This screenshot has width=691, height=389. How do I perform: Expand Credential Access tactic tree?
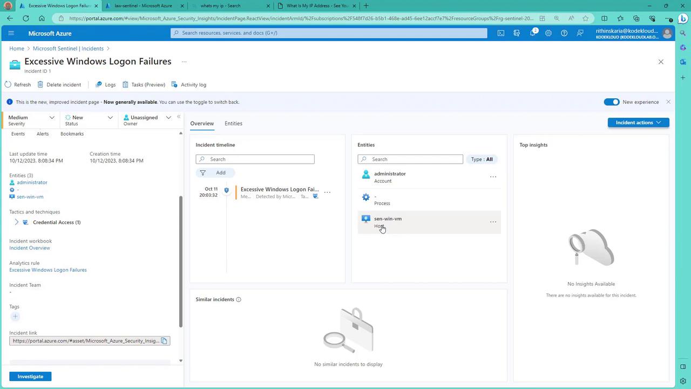pos(16,222)
